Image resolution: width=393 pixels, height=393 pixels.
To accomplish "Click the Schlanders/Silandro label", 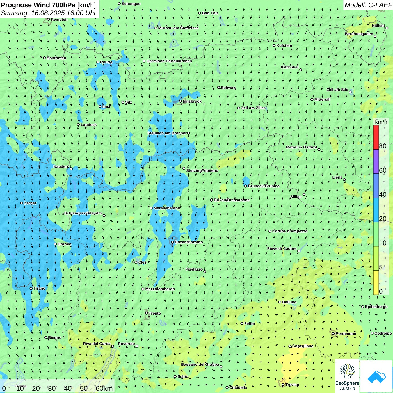I will [83, 213].
